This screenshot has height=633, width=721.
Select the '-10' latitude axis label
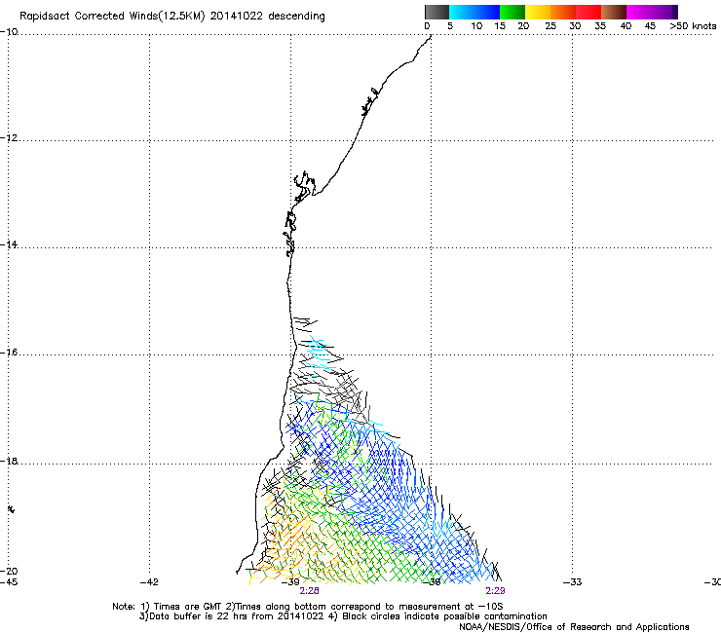[9, 32]
